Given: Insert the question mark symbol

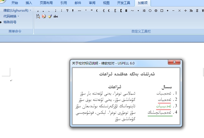Looking at the screenshot, I should point(67,11).
